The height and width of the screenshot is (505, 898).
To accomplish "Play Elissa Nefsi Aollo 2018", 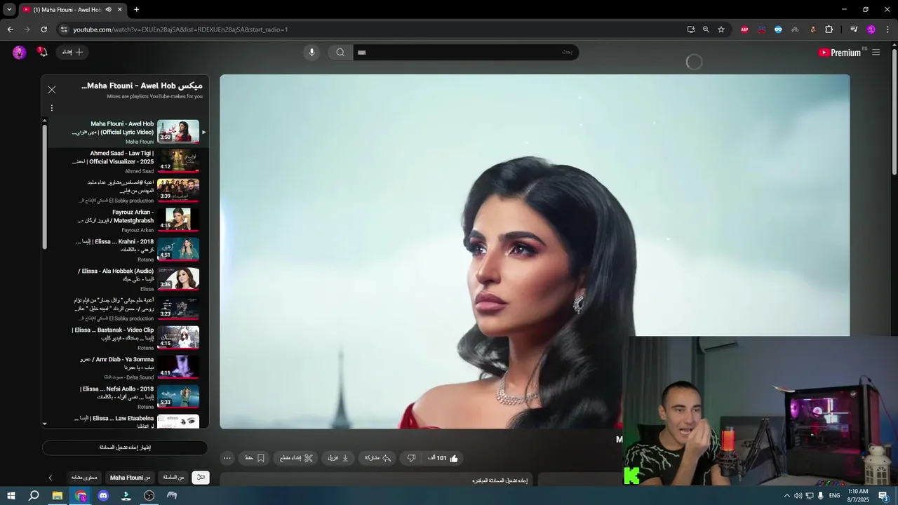I will [x=125, y=398].
